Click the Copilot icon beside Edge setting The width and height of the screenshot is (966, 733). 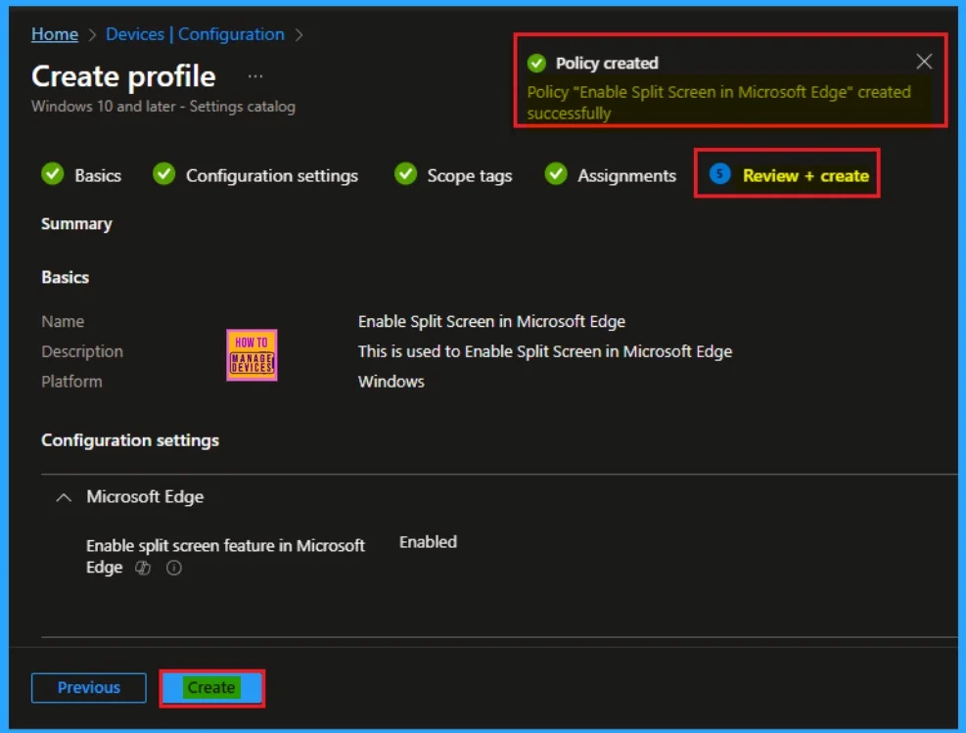click(143, 568)
